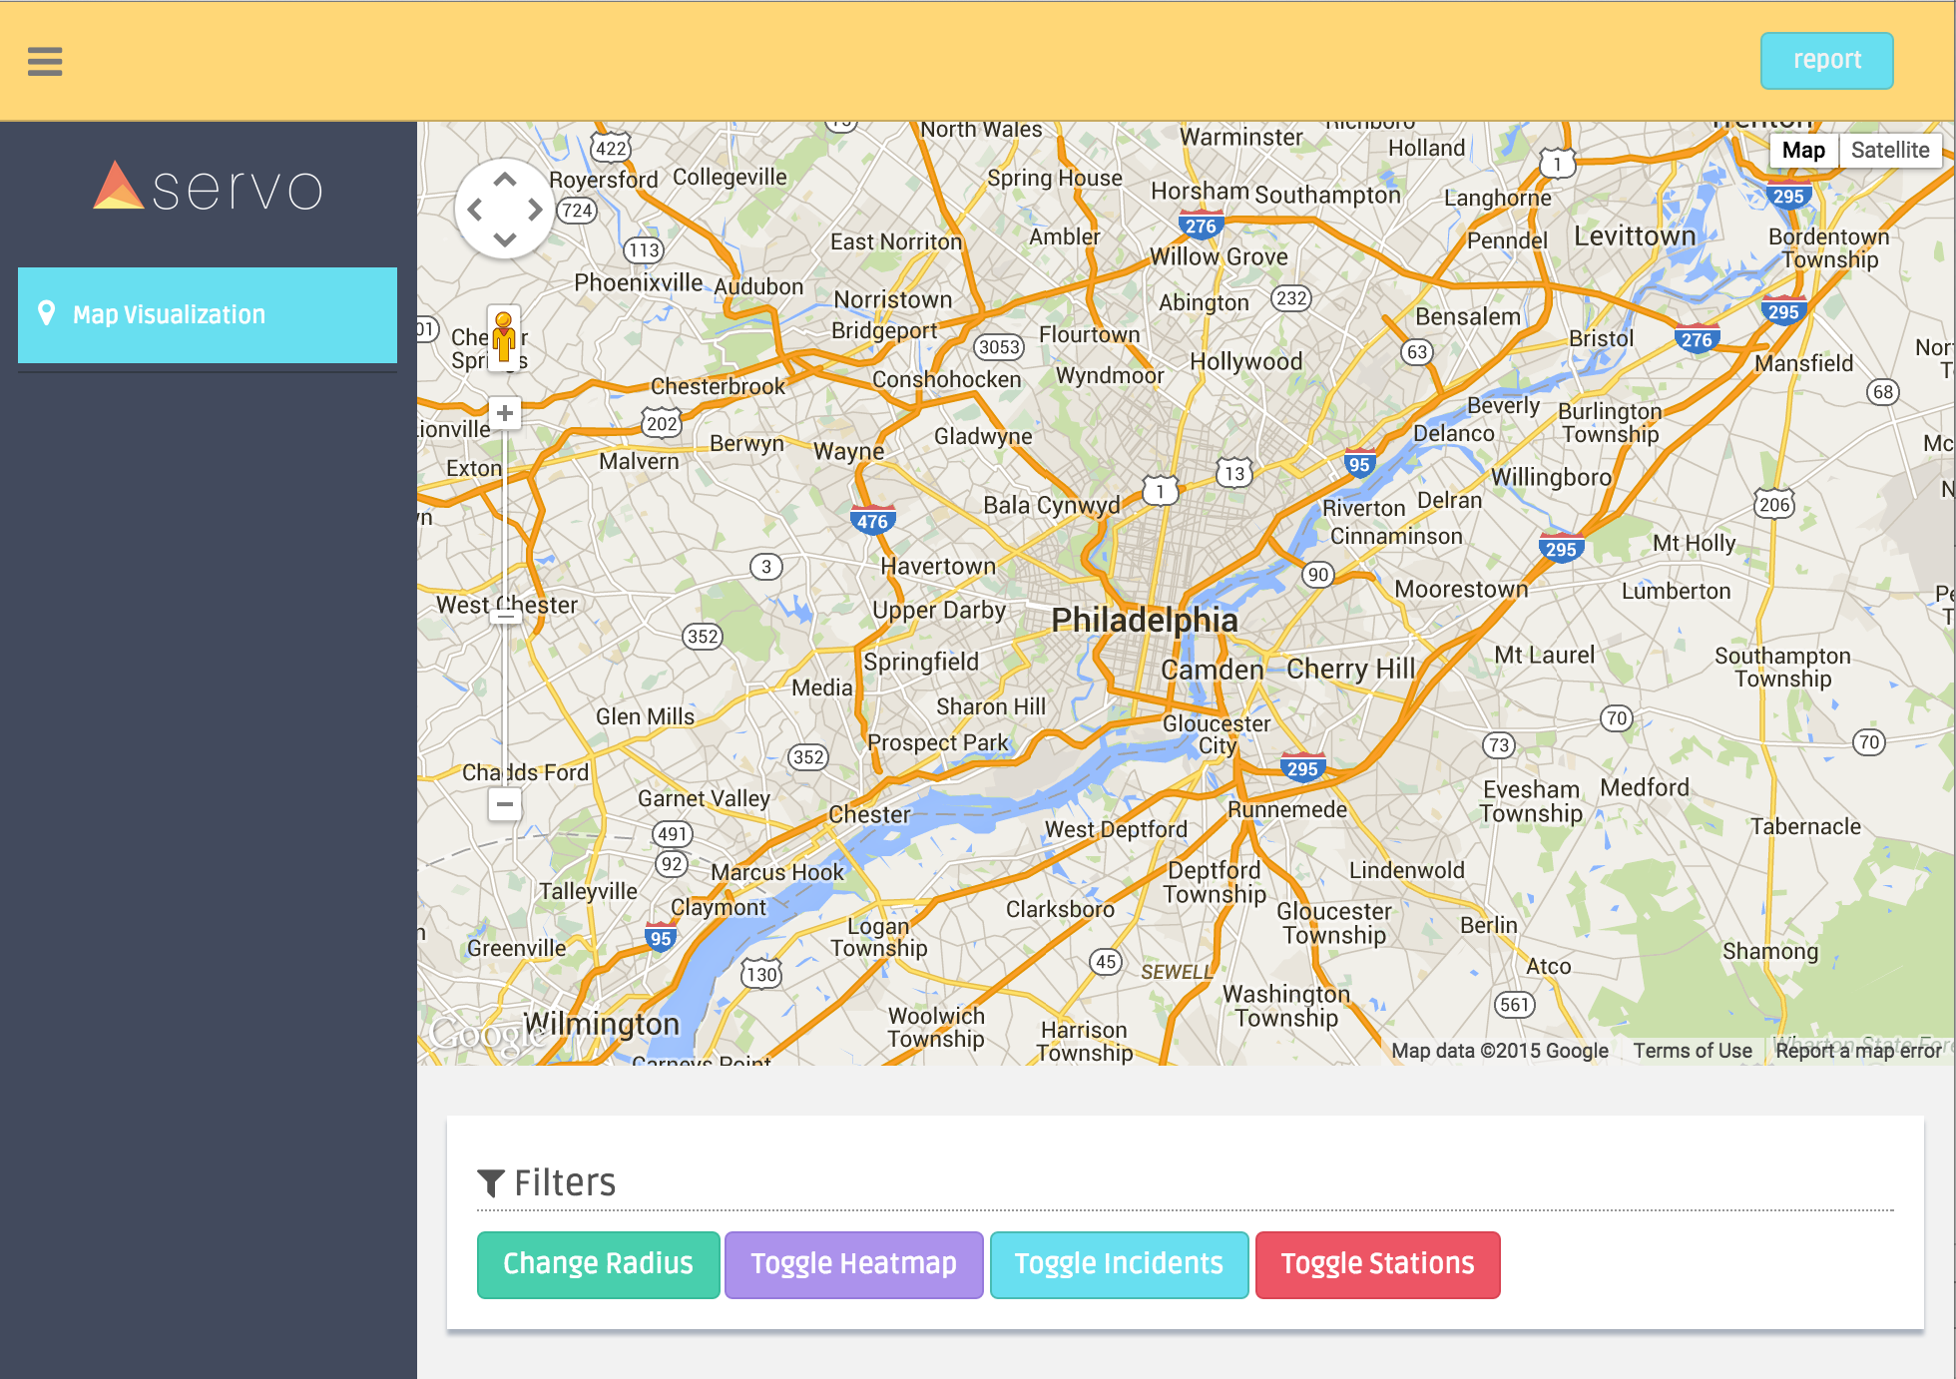Click the report button
This screenshot has height=1379, width=1956.
[1826, 60]
